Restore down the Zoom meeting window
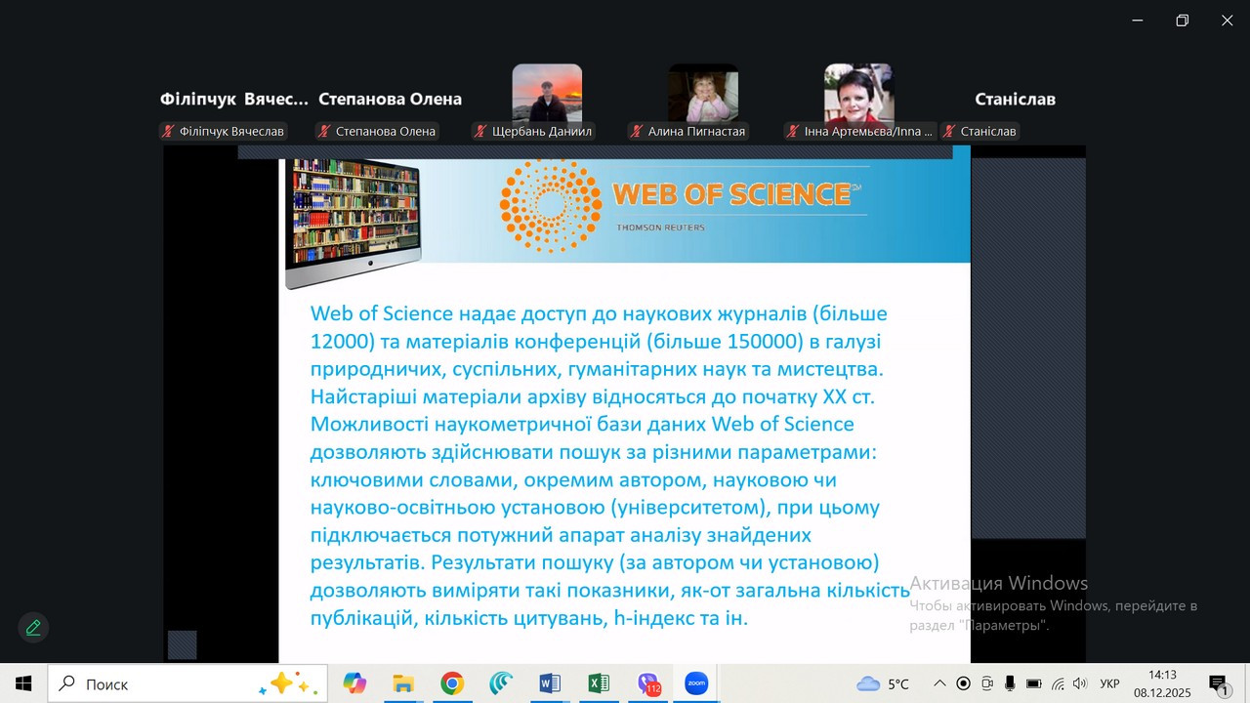The height and width of the screenshot is (703, 1250). click(x=1183, y=21)
